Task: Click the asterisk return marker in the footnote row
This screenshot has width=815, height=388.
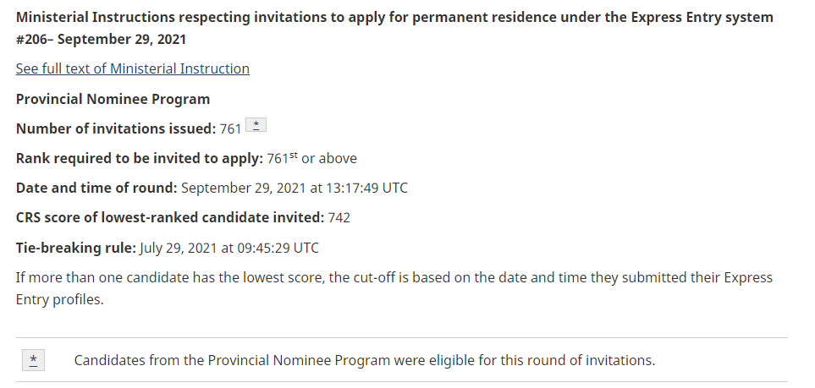Action: click(x=33, y=360)
